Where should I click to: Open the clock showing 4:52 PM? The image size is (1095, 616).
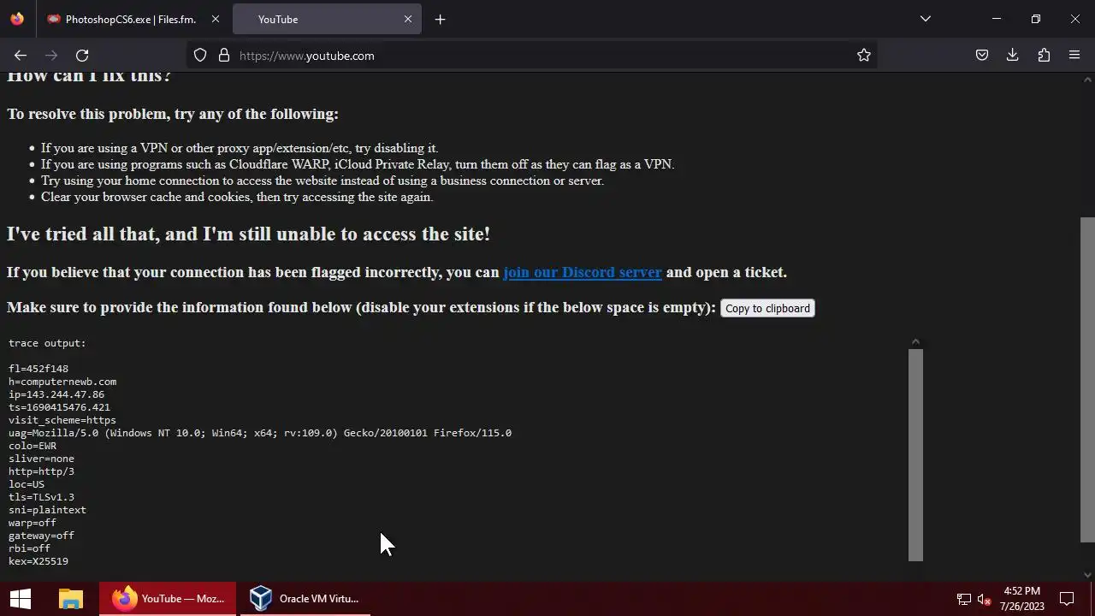pos(1022,599)
